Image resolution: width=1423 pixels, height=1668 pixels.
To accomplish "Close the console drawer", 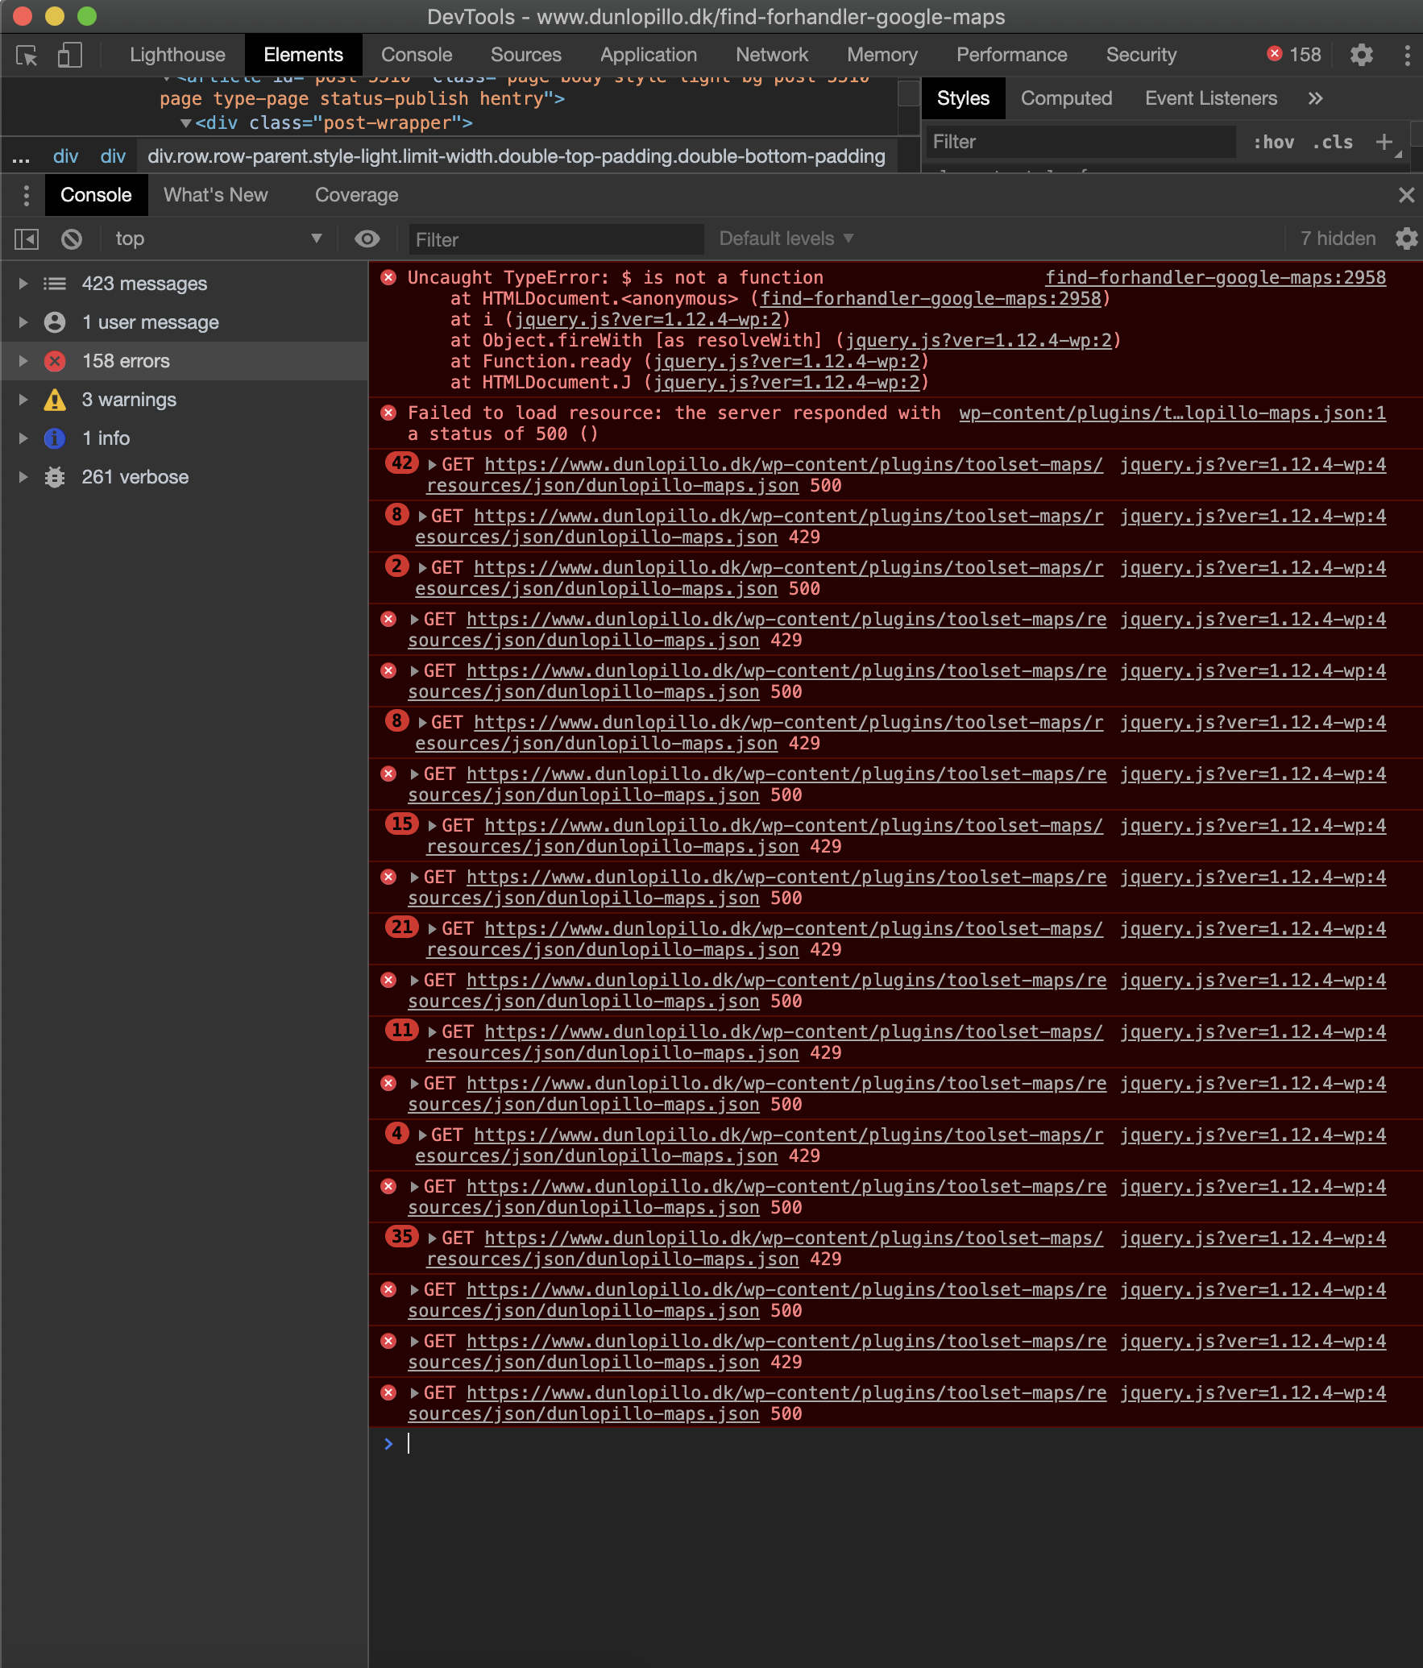I will click(1406, 195).
